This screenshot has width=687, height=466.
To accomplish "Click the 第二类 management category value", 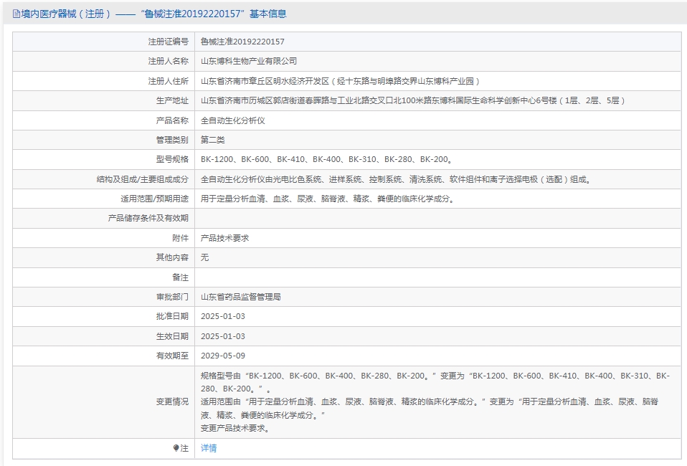I will tap(213, 140).
